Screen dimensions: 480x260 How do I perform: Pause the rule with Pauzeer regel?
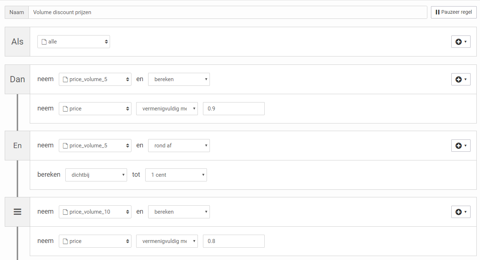453,12
